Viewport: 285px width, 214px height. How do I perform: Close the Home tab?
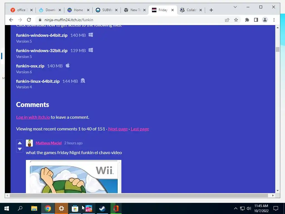pyautogui.click(x=88, y=10)
